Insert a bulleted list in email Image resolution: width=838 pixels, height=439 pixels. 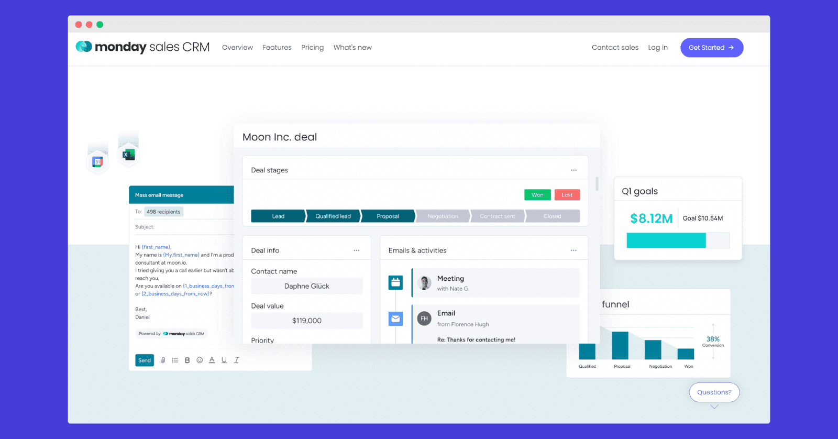tap(175, 360)
